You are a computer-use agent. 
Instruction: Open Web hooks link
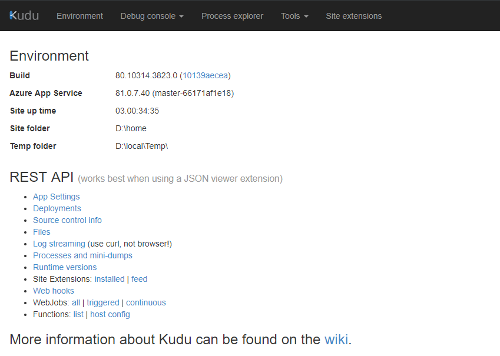(54, 291)
